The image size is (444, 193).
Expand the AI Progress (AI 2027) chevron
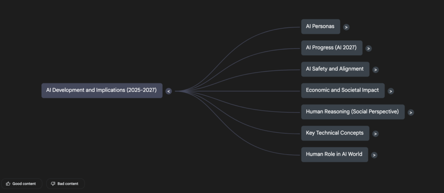tap(369, 49)
